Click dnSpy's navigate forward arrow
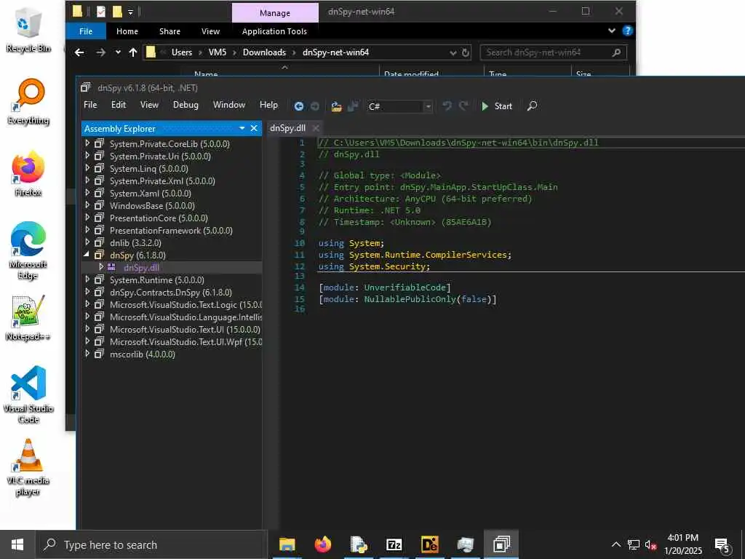The width and height of the screenshot is (745, 559). (x=314, y=106)
